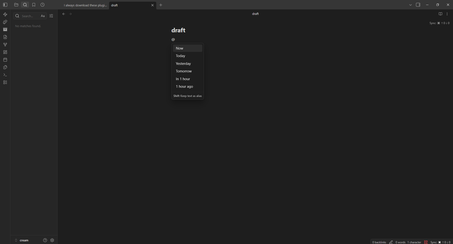The height and width of the screenshot is (244, 453).
Task: Open more options menu for draft
Action: 447,14
